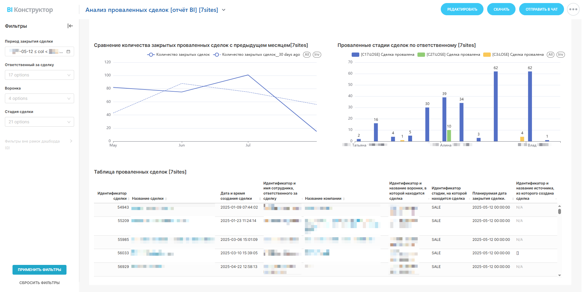
Task: Open the deal stage 21 options dropdown
Action: (39, 122)
